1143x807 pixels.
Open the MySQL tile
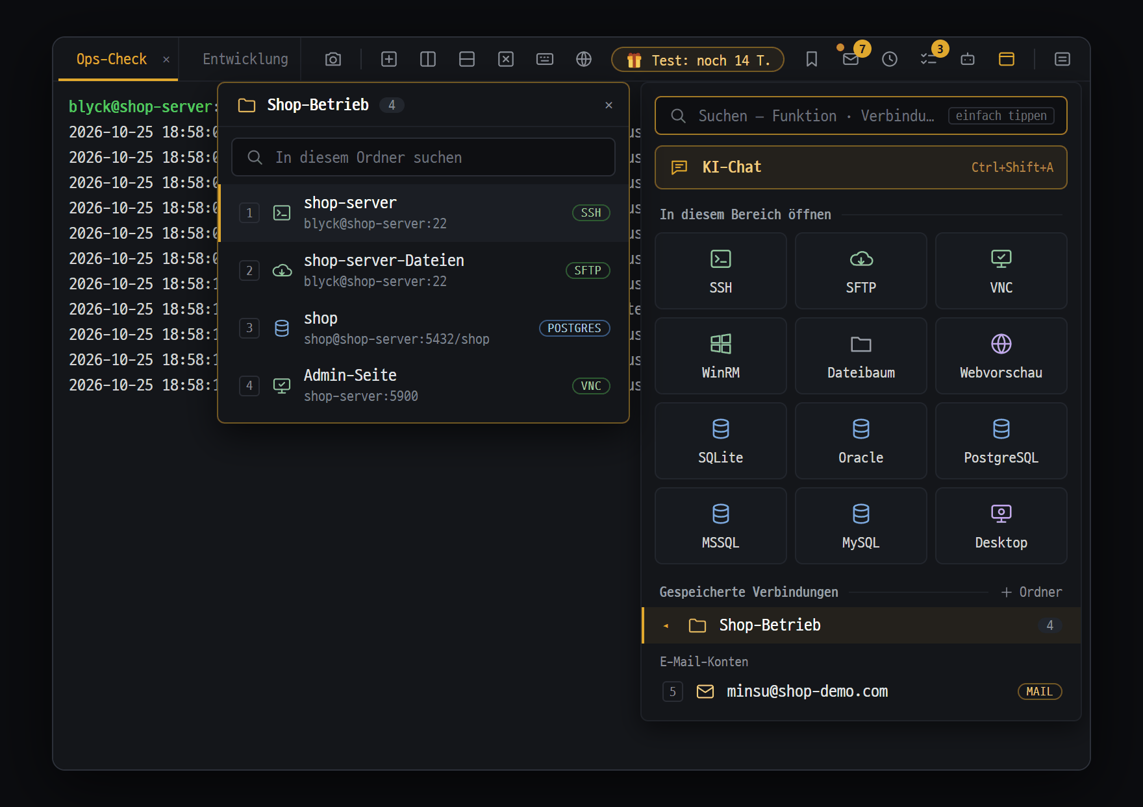pos(861,526)
